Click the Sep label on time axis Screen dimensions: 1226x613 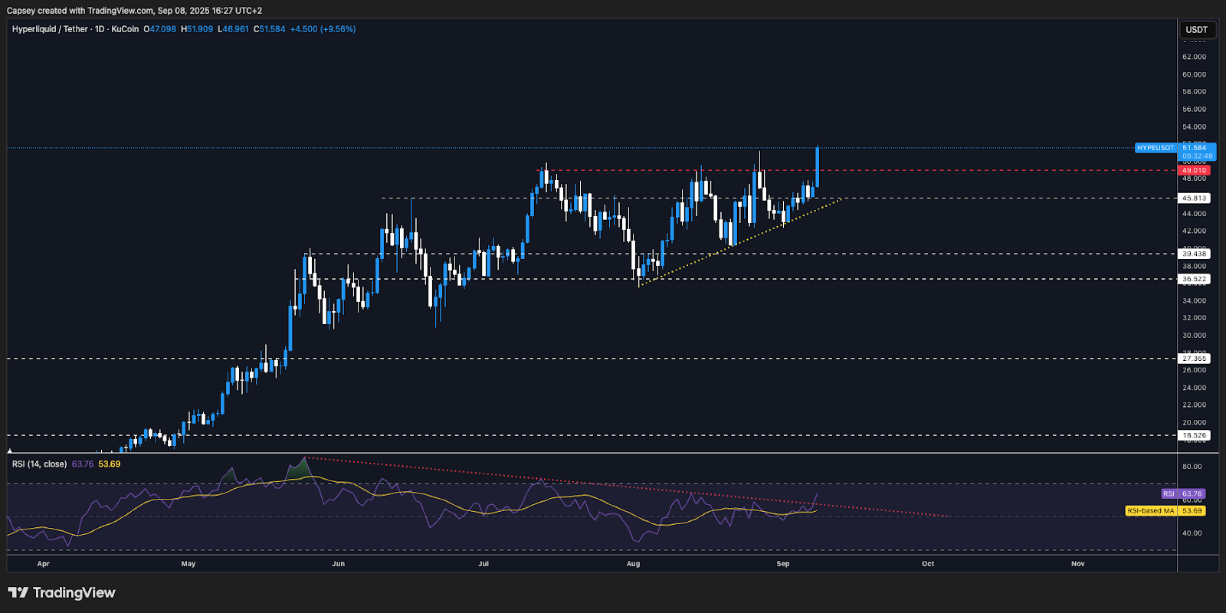tap(782, 564)
